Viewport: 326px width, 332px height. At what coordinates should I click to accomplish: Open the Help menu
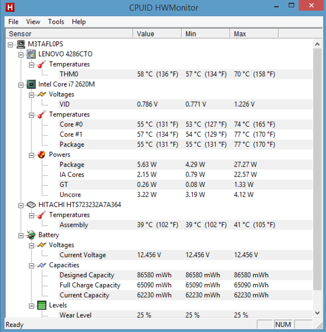(x=79, y=21)
